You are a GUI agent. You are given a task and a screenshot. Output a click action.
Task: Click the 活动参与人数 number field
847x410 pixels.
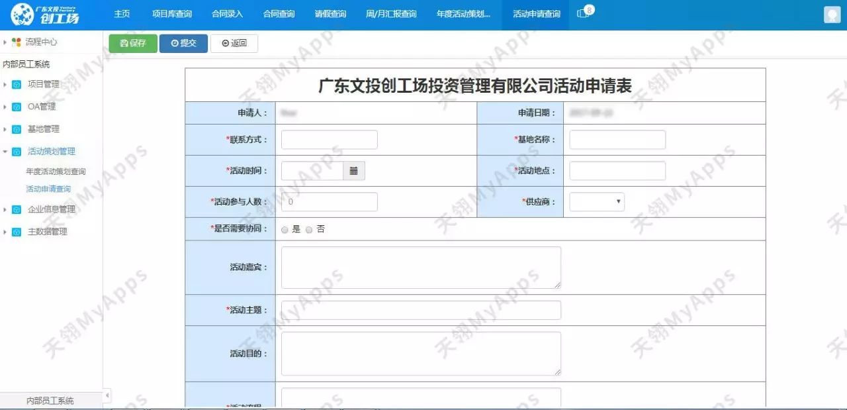330,201
